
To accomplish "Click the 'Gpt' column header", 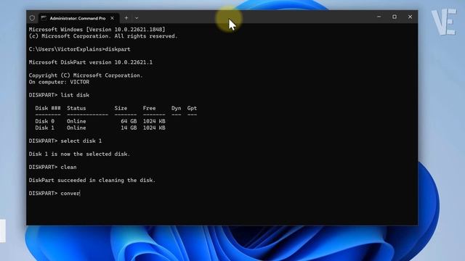I will pyautogui.click(x=192, y=108).
